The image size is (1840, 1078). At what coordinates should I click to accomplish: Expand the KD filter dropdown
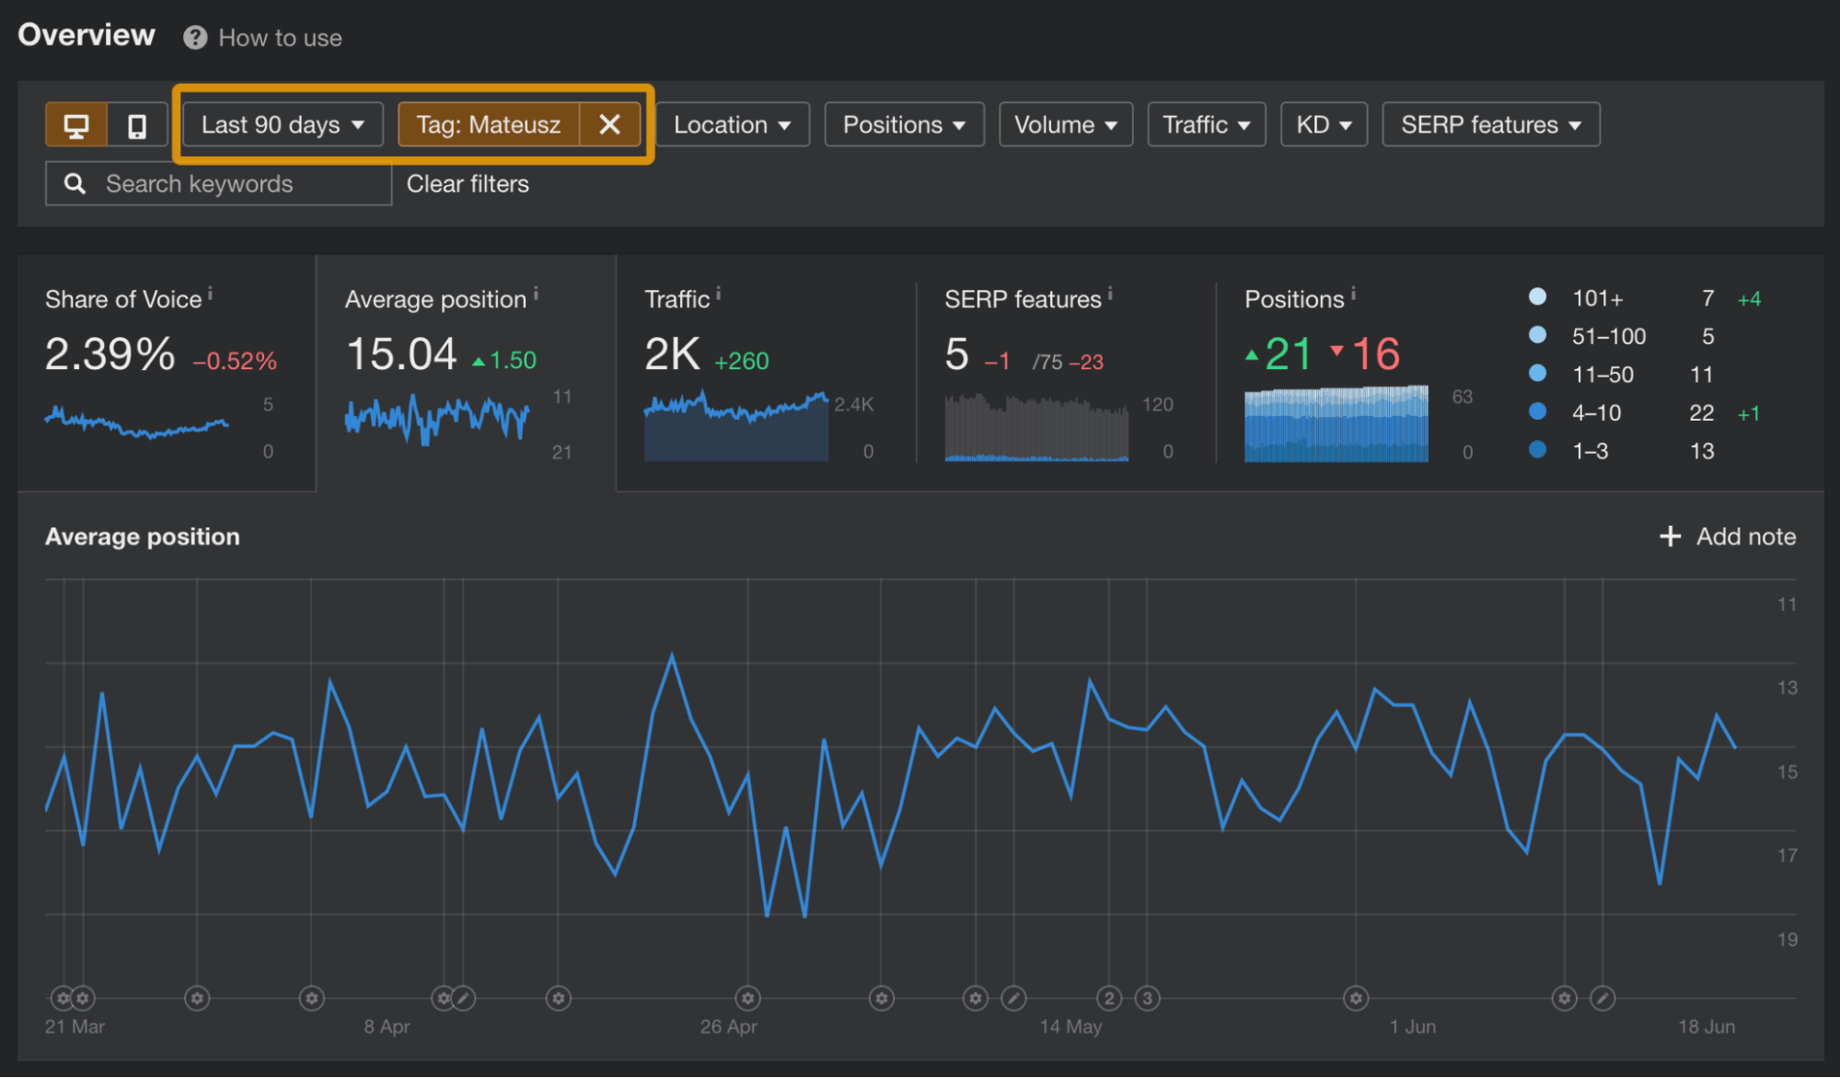click(1323, 124)
